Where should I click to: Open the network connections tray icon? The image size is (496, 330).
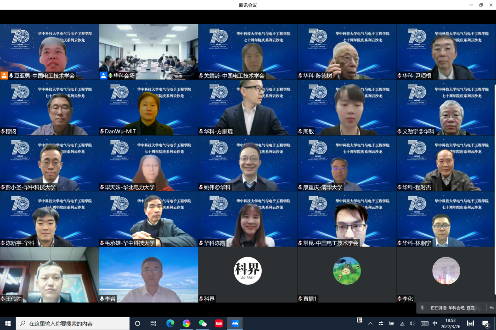pos(402,324)
